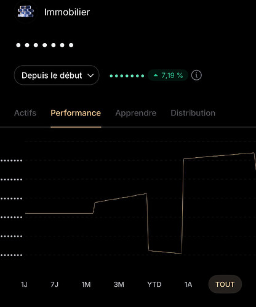Image resolution: width=256 pixels, height=307 pixels.
Task: Click the hidden green gain amount dots
Action: click(x=127, y=76)
